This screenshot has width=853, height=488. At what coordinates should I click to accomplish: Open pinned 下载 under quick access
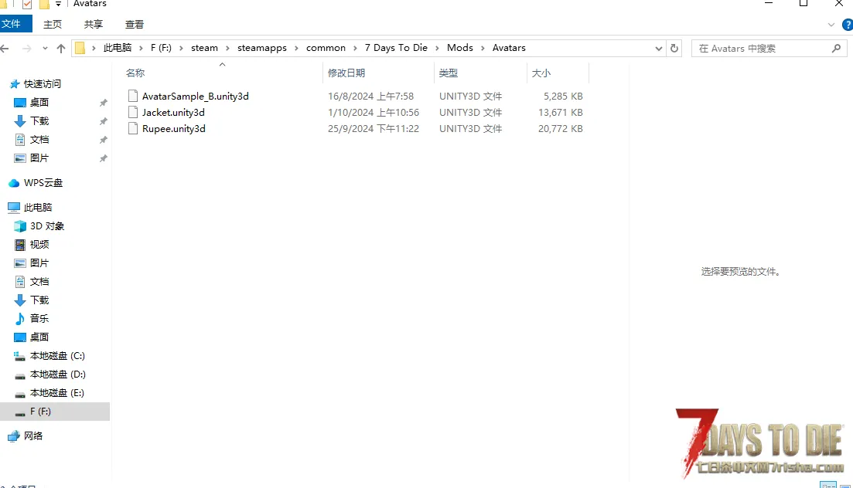(x=39, y=120)
